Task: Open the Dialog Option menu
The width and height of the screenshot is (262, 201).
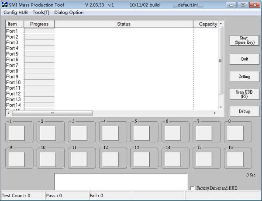Action: [x=69, y=12]
